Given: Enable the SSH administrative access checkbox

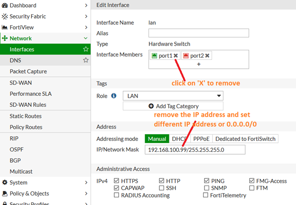Looking at the screenshot, I should coord(162,188).
